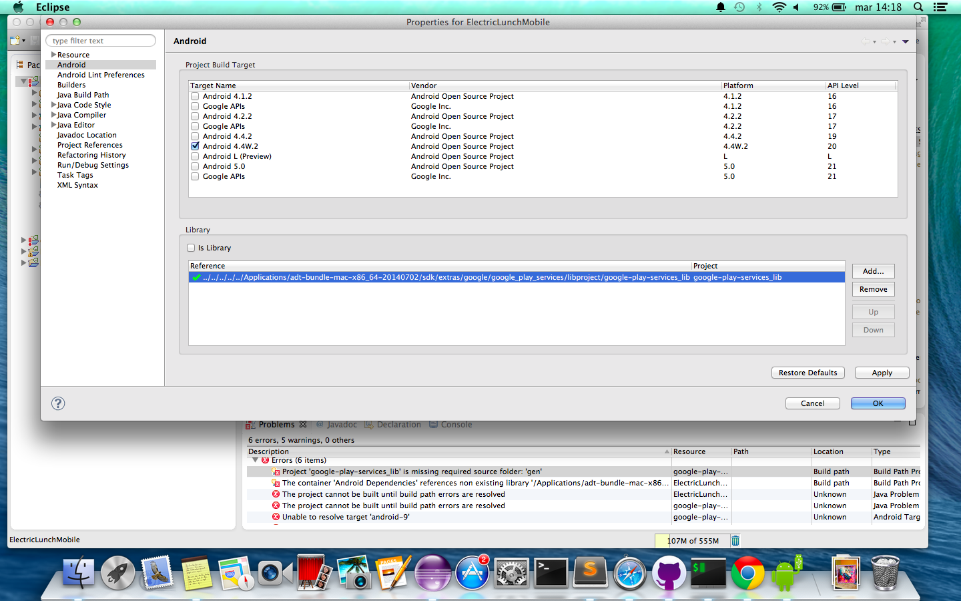This screenshot has width=961, height=601.
Task: Click the heap status memory bar
Action: tap(691, 541)
